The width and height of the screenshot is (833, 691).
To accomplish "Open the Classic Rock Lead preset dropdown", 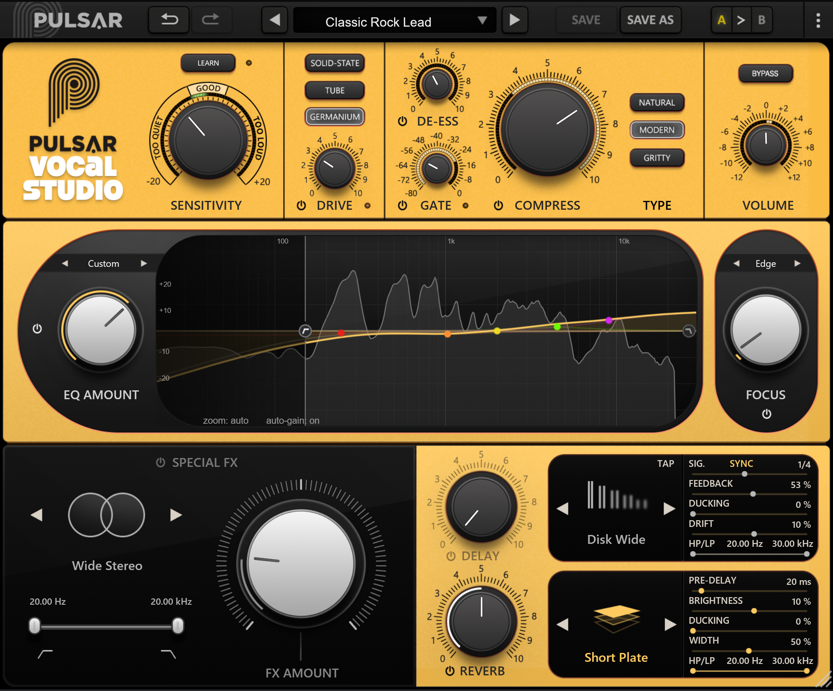I will point(394,20).
